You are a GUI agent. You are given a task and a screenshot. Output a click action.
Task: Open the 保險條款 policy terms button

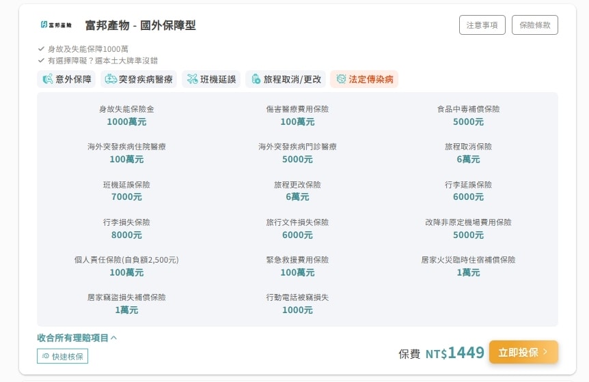[x=535, y=25]
